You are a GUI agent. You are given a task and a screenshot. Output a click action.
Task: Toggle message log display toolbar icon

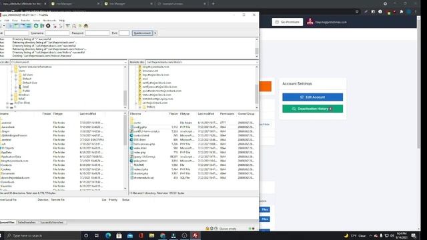[x=11, y=26]
